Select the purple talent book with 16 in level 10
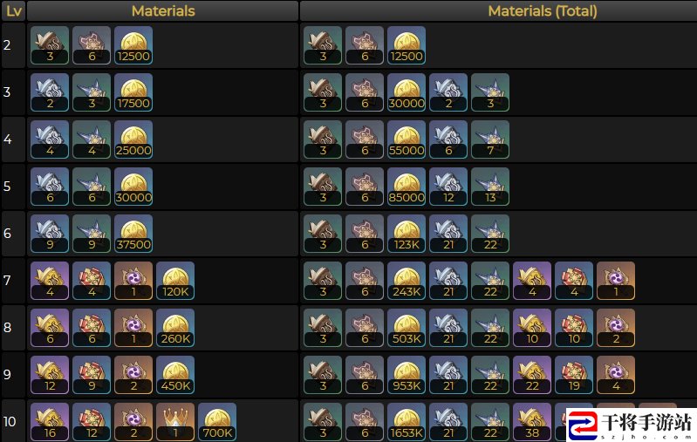697x442 pixels. (50, 422)
